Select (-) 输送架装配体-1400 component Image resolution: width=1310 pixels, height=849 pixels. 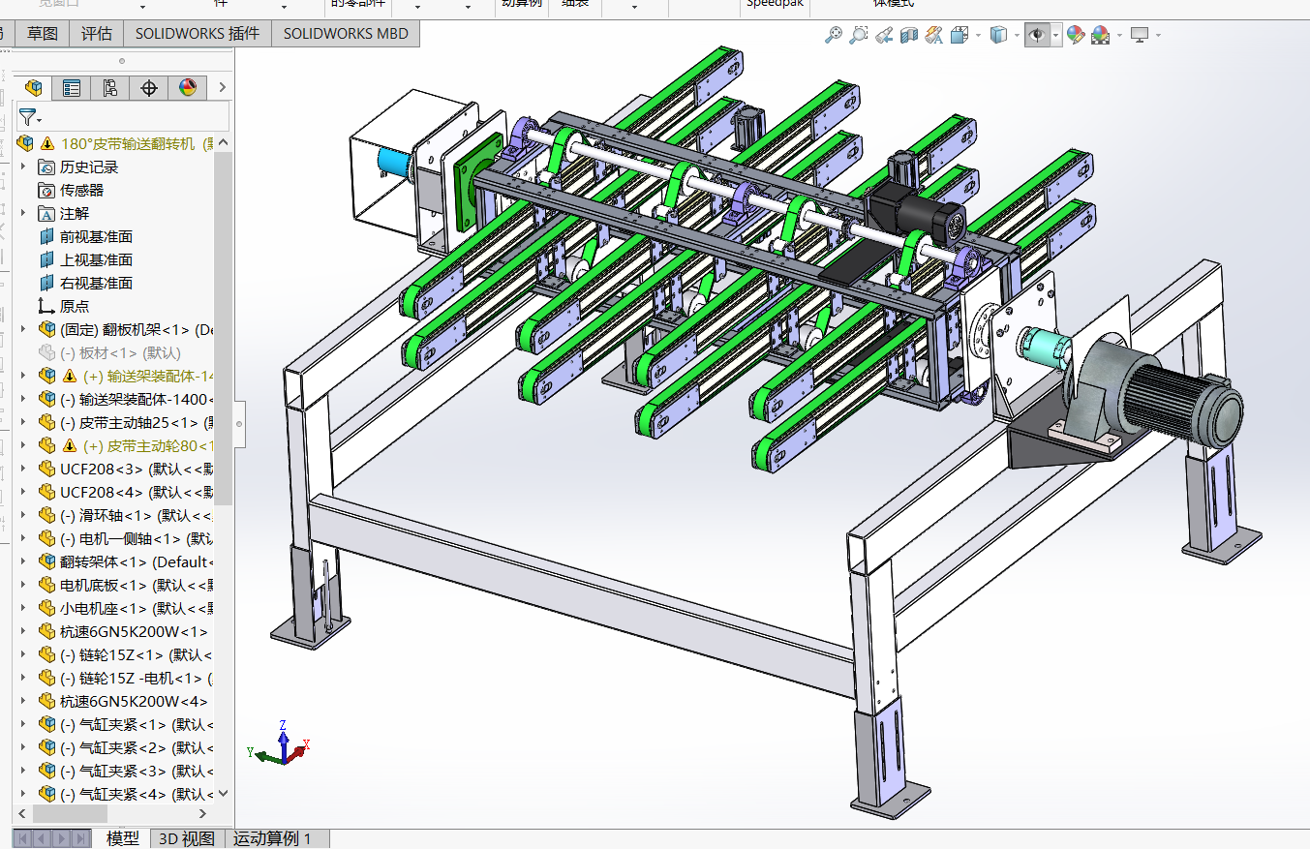(x=137, y=399)
